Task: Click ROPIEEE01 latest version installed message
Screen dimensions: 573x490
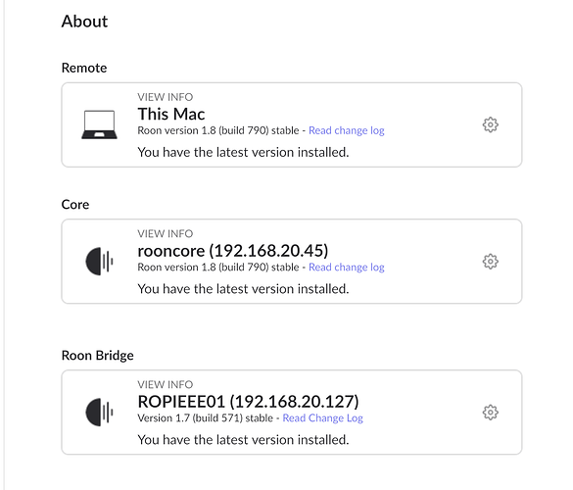Action: (x=243, y=440)
